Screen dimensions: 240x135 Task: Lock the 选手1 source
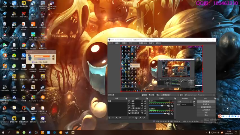point(145,103)
